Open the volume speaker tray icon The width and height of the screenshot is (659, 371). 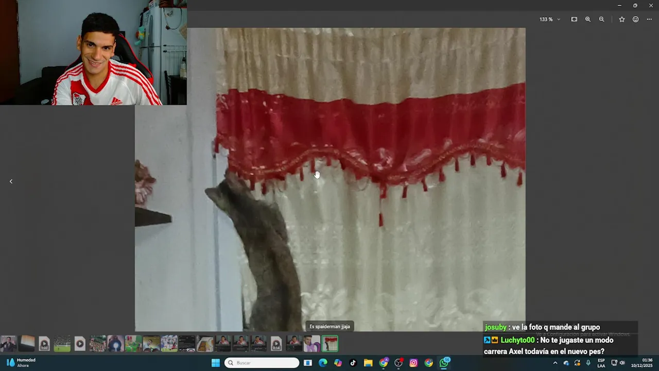pyautogui.click(x=622, y=363)
